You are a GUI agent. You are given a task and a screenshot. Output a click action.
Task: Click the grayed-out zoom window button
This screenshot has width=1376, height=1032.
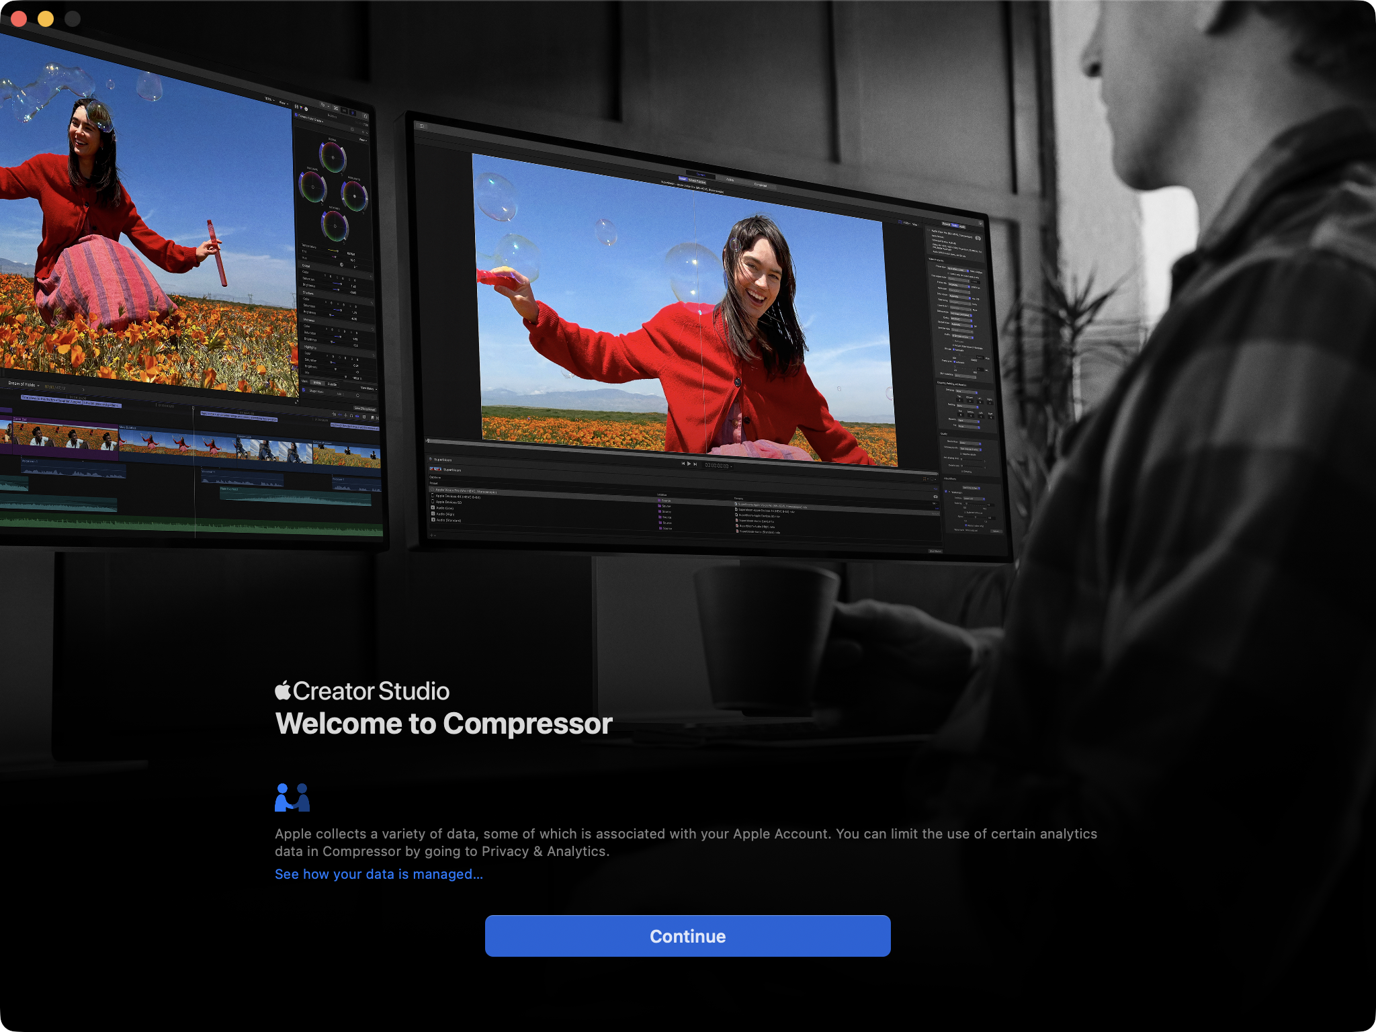[x=73, y=19]
